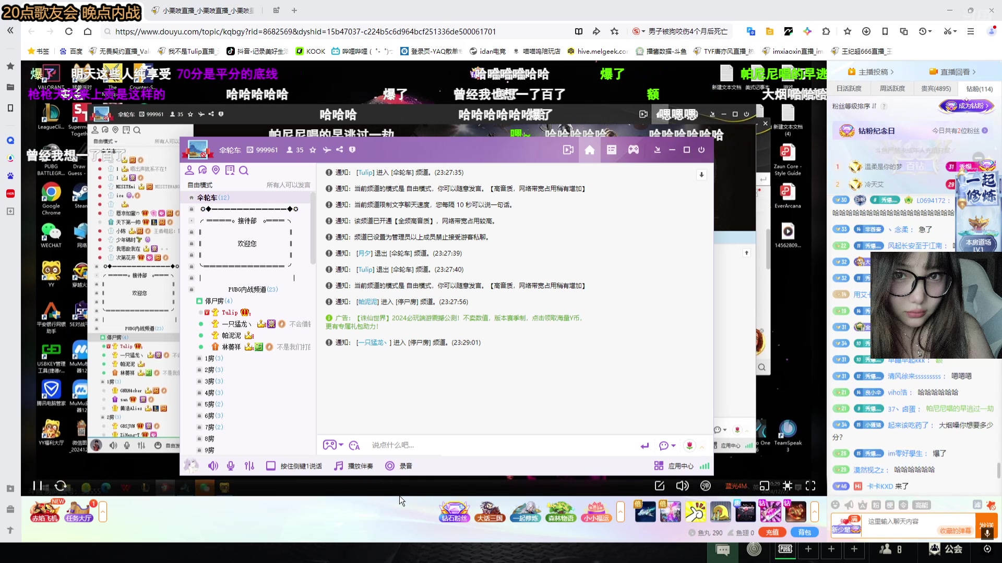Select user 帕泥泥 in 停尸房
1002x563 pixels.
(x=231, y=336)
